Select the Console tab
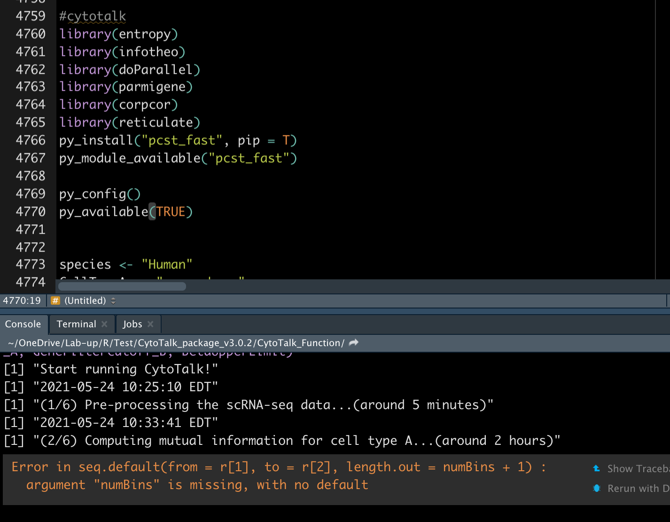The height and width of the screenshot is (522, 670). (x=23, y=324)
